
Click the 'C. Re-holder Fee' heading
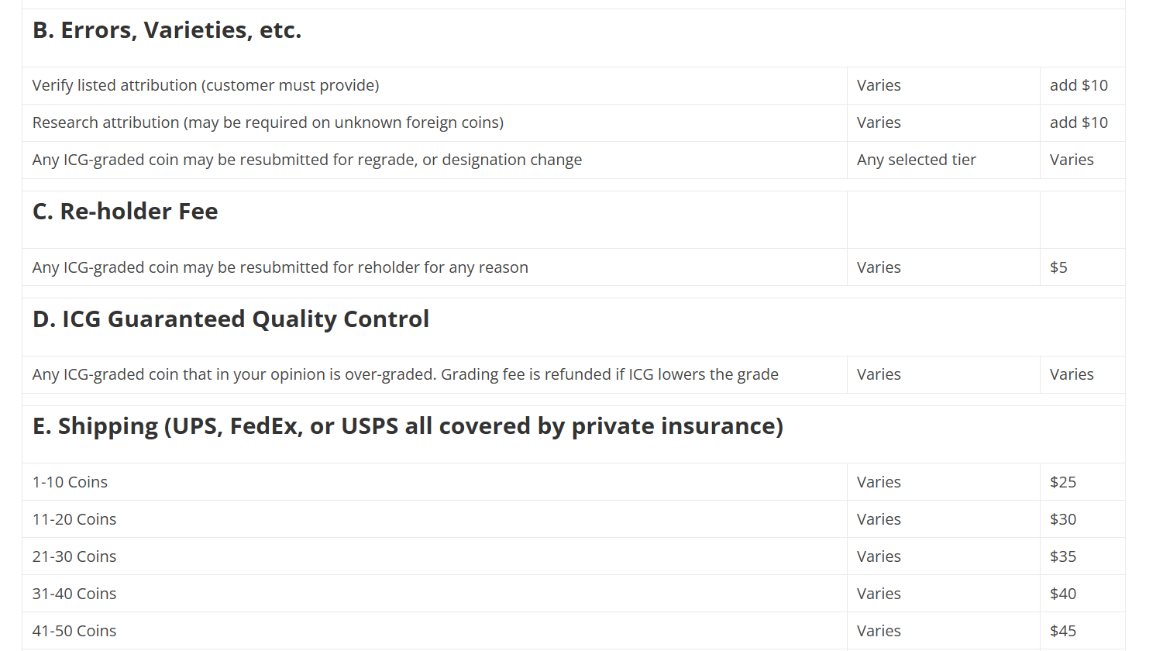(x=126, y=212)
